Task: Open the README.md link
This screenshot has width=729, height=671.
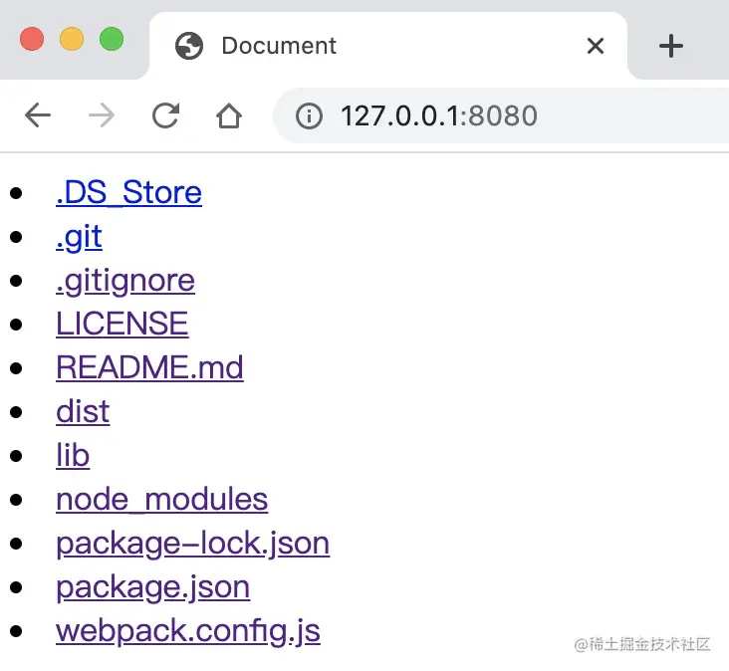Action: (149, 367)
